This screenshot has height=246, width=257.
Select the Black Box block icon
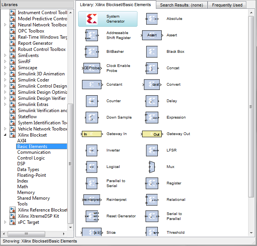pos(152,52)
